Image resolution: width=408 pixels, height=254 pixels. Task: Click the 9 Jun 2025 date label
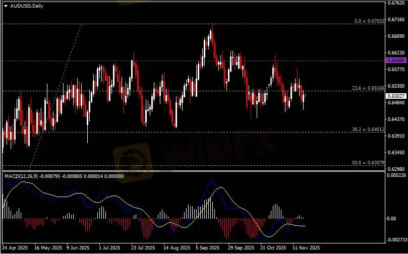click(x=78, y=247)
